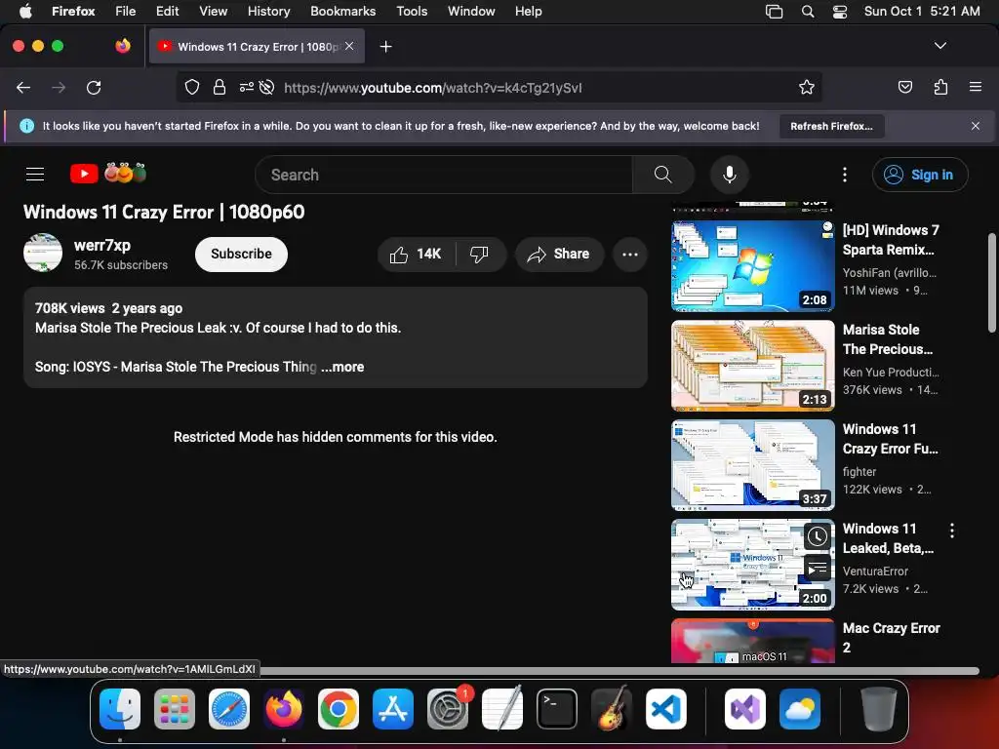Click YoshiFan channel name text
The image size is (999, 749).
[890, 273]
